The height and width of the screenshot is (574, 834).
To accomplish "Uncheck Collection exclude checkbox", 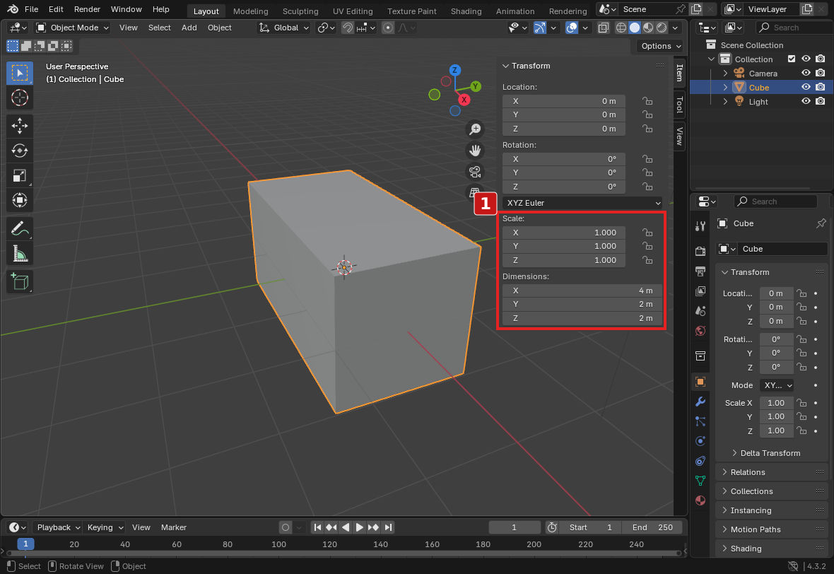I will coord(792,59).
